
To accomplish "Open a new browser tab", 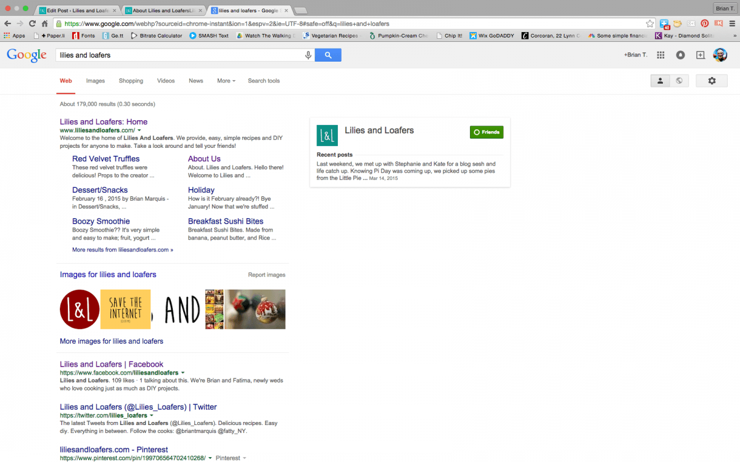I will (301, 10).
